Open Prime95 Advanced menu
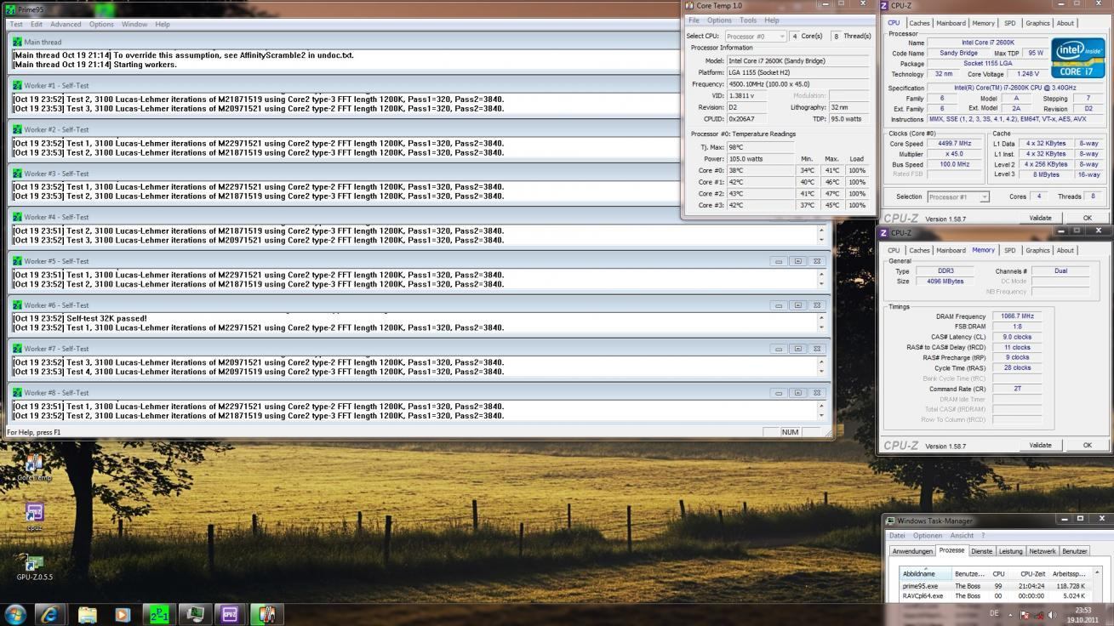Viewport: 1114px width, 626px height. pos(66,24)
